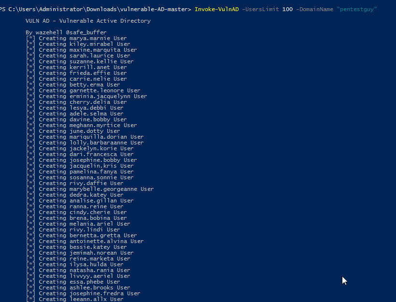Click the line Creating adele.selma User
396x302 pixels.
(74, 114)
